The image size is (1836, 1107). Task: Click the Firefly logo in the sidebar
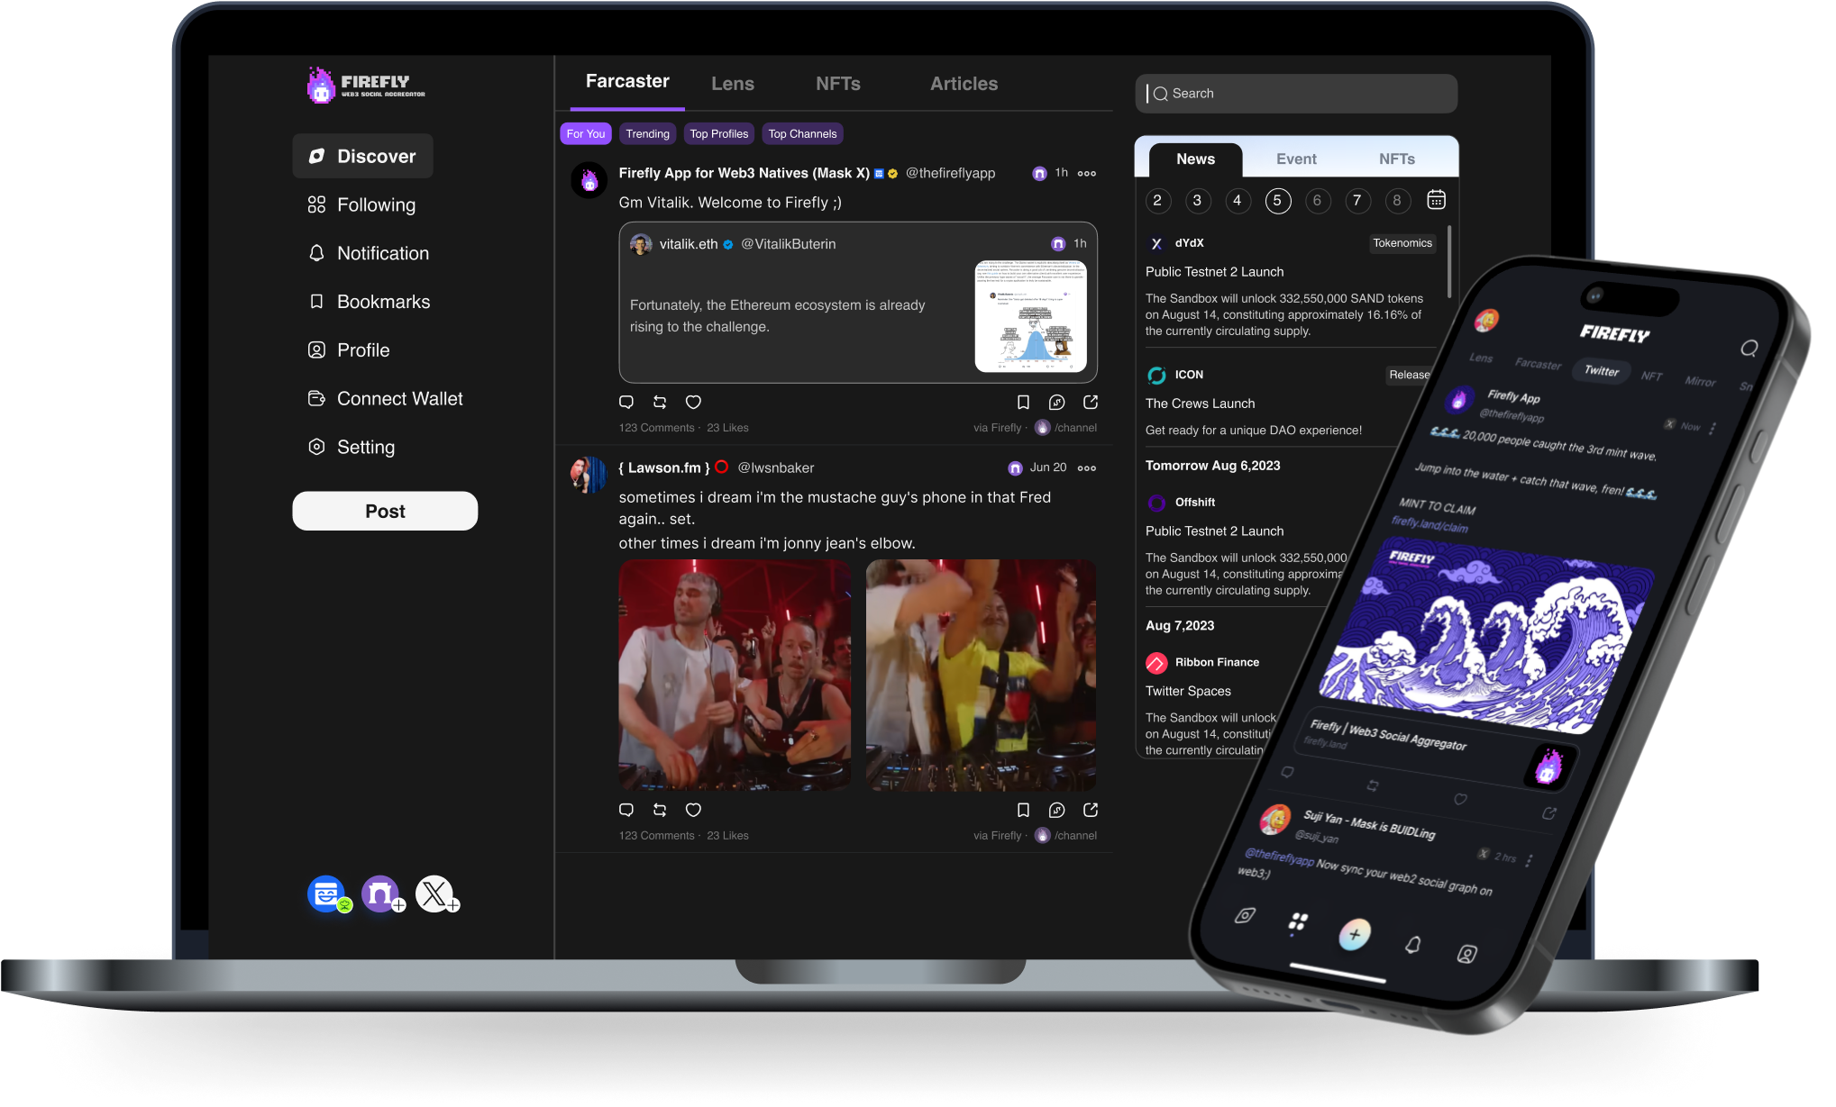(366, 86)
